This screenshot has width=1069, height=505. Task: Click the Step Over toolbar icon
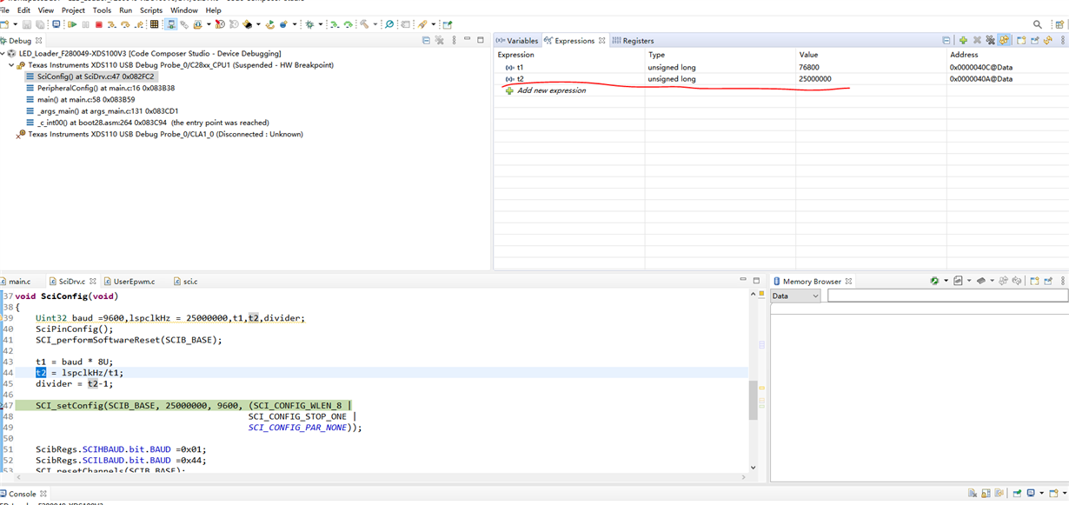(x=125, y=24)
